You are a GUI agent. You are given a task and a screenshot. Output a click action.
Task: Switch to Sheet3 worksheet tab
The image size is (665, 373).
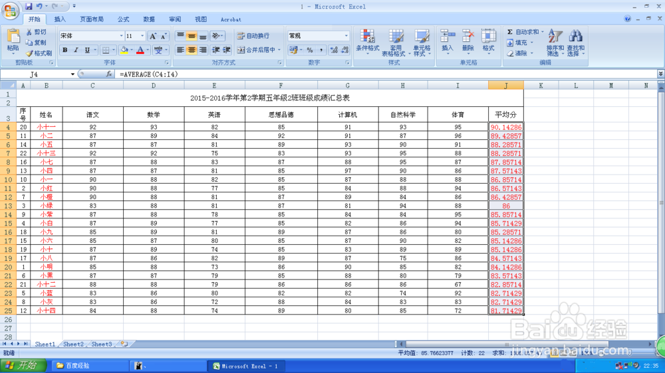pyautogui.click(x=102, y=344)
